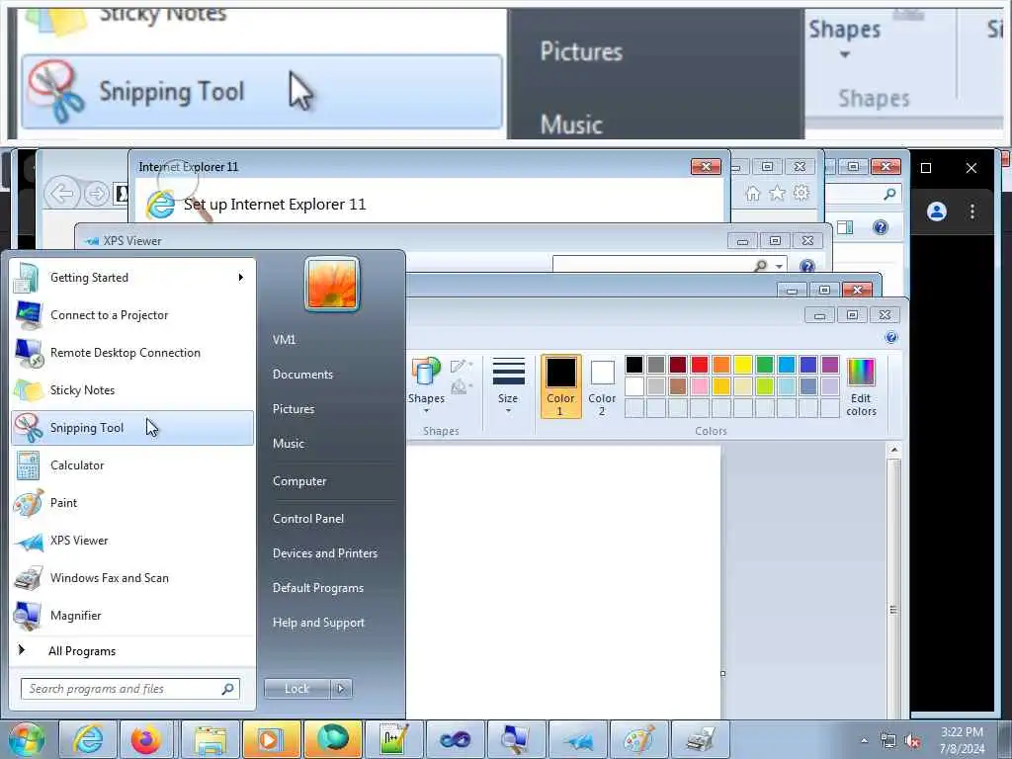
Task: Open XPS Viewer from Start menu list
Action: point(132,541)
